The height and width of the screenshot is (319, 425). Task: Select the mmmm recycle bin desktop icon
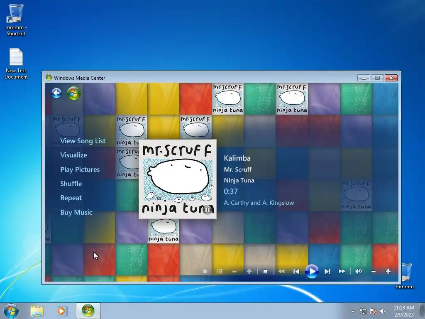[x=404, y=275]
